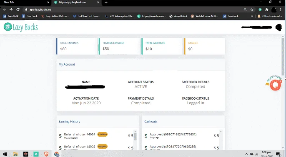The height and width of the screenshot is (157, 286).
Task: Click the Balance $0 card
Action: (204, 46)
